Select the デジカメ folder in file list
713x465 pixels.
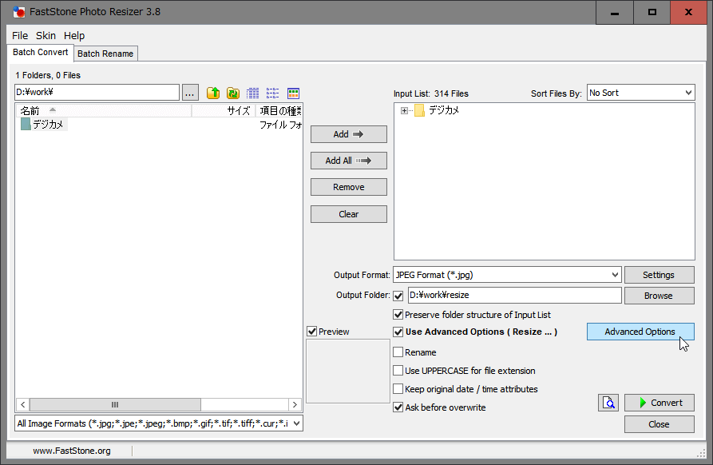click(x=48, y=125)
